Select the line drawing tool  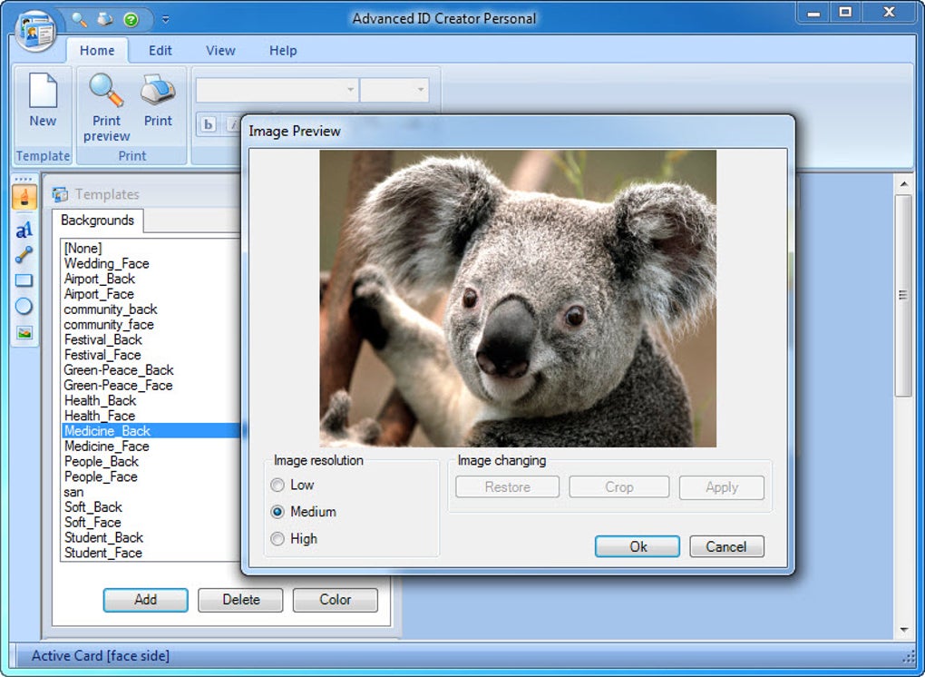pos(24,254)
